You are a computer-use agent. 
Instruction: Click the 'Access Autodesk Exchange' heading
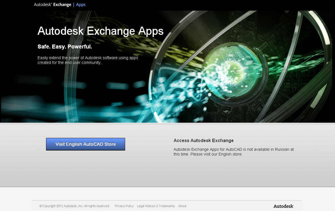coord(204,140)
